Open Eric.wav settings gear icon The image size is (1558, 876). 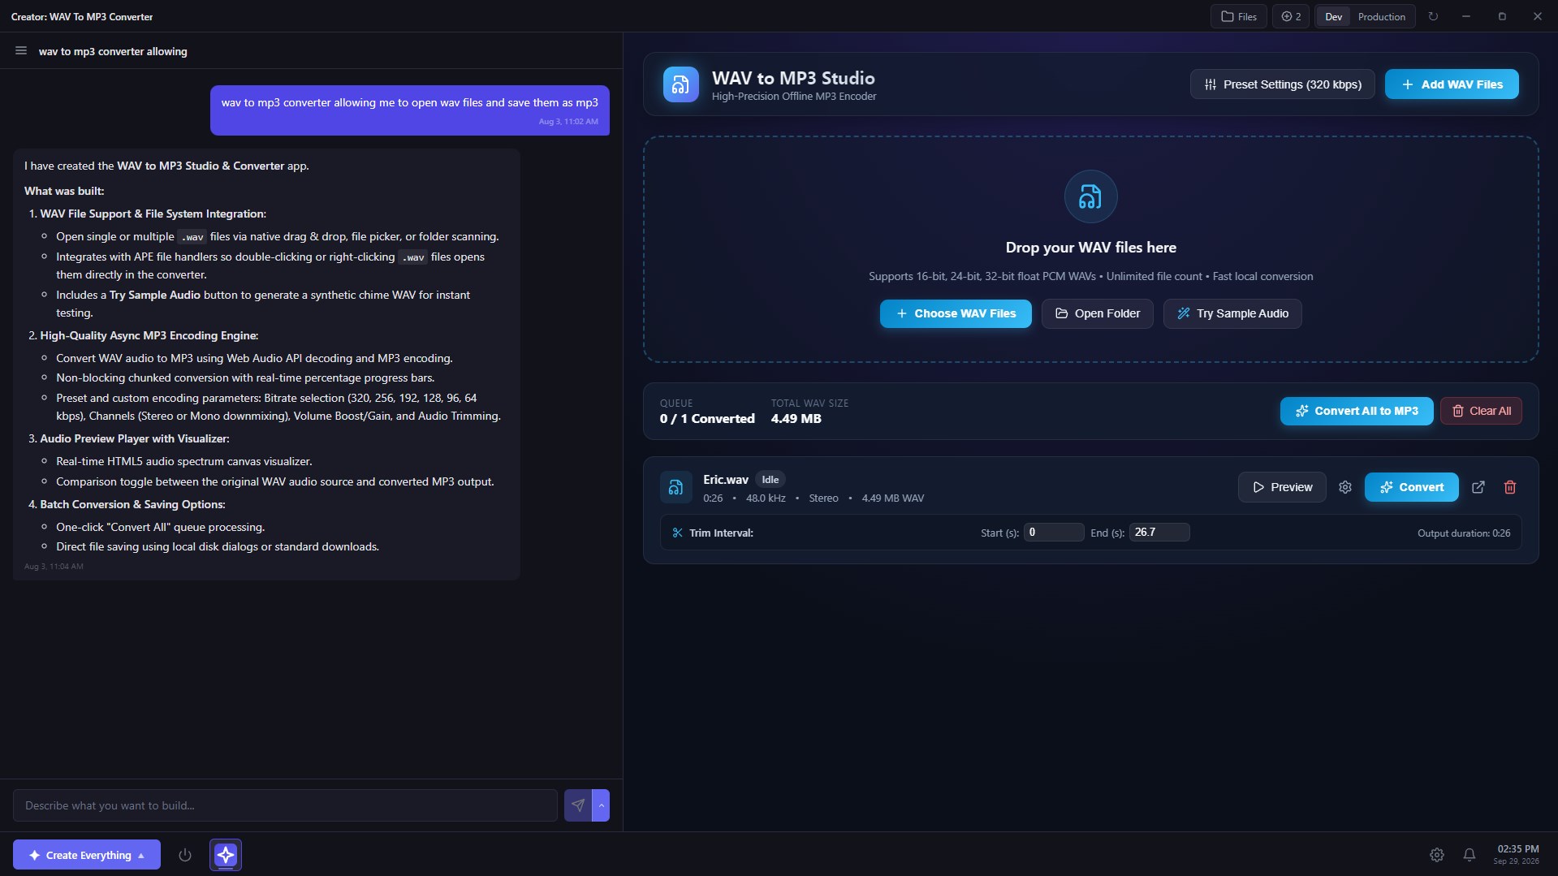[1345, 487]
